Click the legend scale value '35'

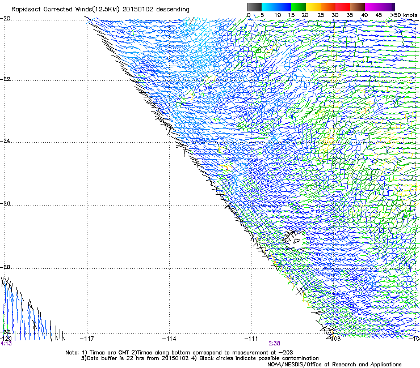pyautogui.click(x=350, y=15)
